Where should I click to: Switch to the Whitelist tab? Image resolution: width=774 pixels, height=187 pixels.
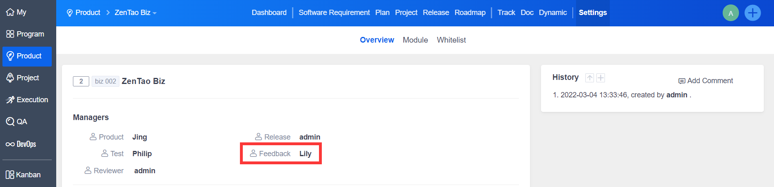click(451, 40)
